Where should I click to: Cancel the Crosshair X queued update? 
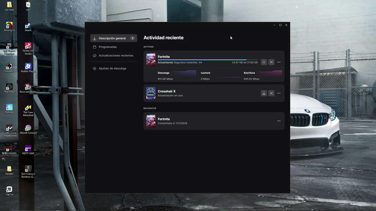[x=271, y=93]
